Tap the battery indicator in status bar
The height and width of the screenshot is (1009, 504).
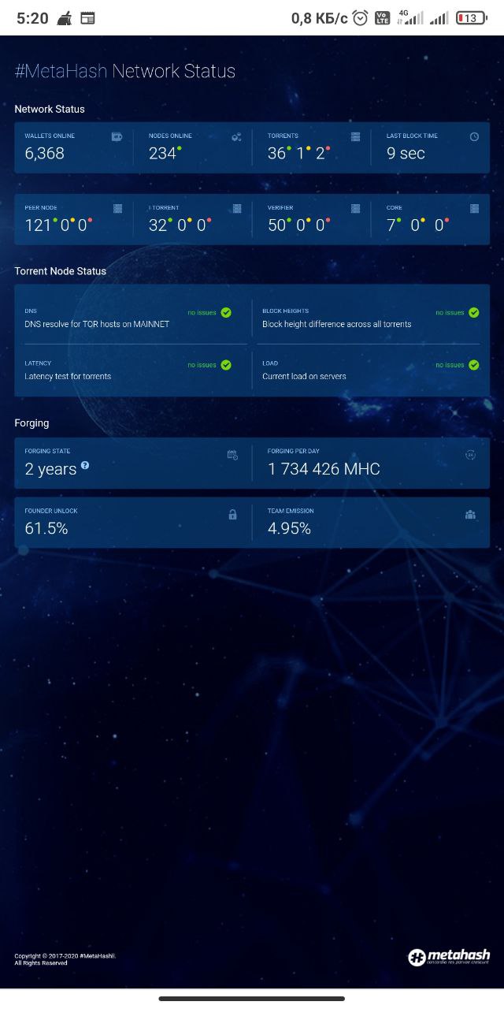pyautogui.click(x=471, y=17)
